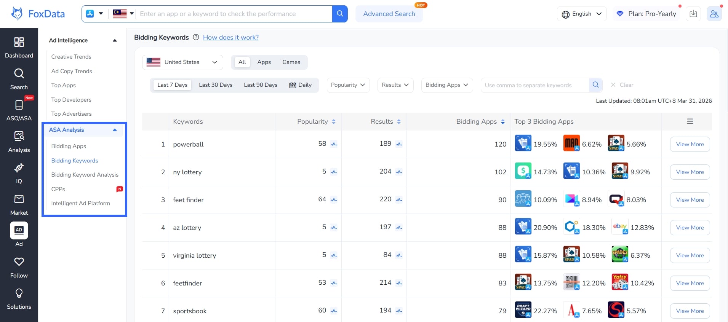Select the Last 90 Days range

[261, 85]
